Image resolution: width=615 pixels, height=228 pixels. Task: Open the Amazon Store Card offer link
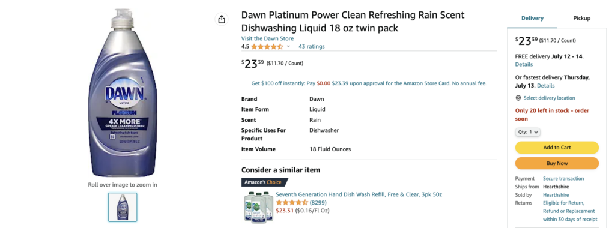tap(369, 83)
